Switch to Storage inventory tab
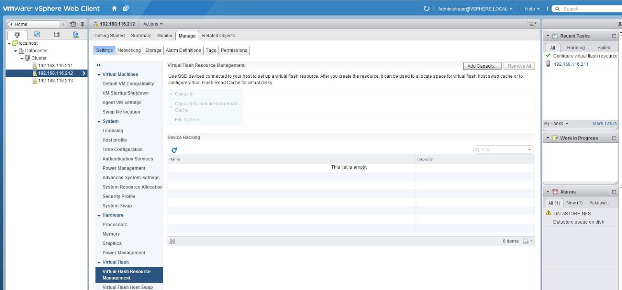This screenshot has height=290, width=622. [57, 35]
